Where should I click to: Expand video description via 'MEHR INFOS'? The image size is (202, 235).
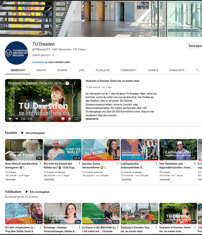pyautogui.click(x=92, y=119)
